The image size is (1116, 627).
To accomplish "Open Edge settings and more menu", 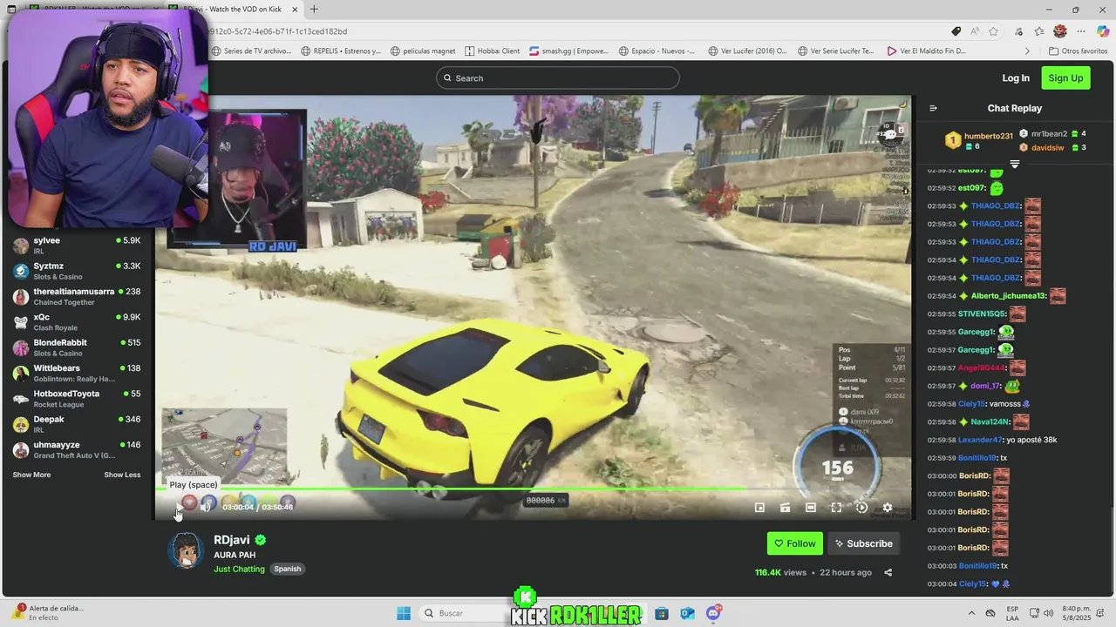I will coord(1082,31).
